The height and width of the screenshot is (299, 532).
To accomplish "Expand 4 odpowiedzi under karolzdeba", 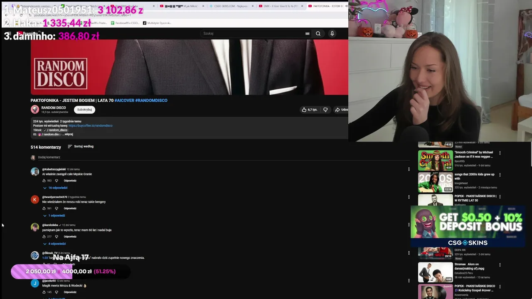I will pos(54,244).
